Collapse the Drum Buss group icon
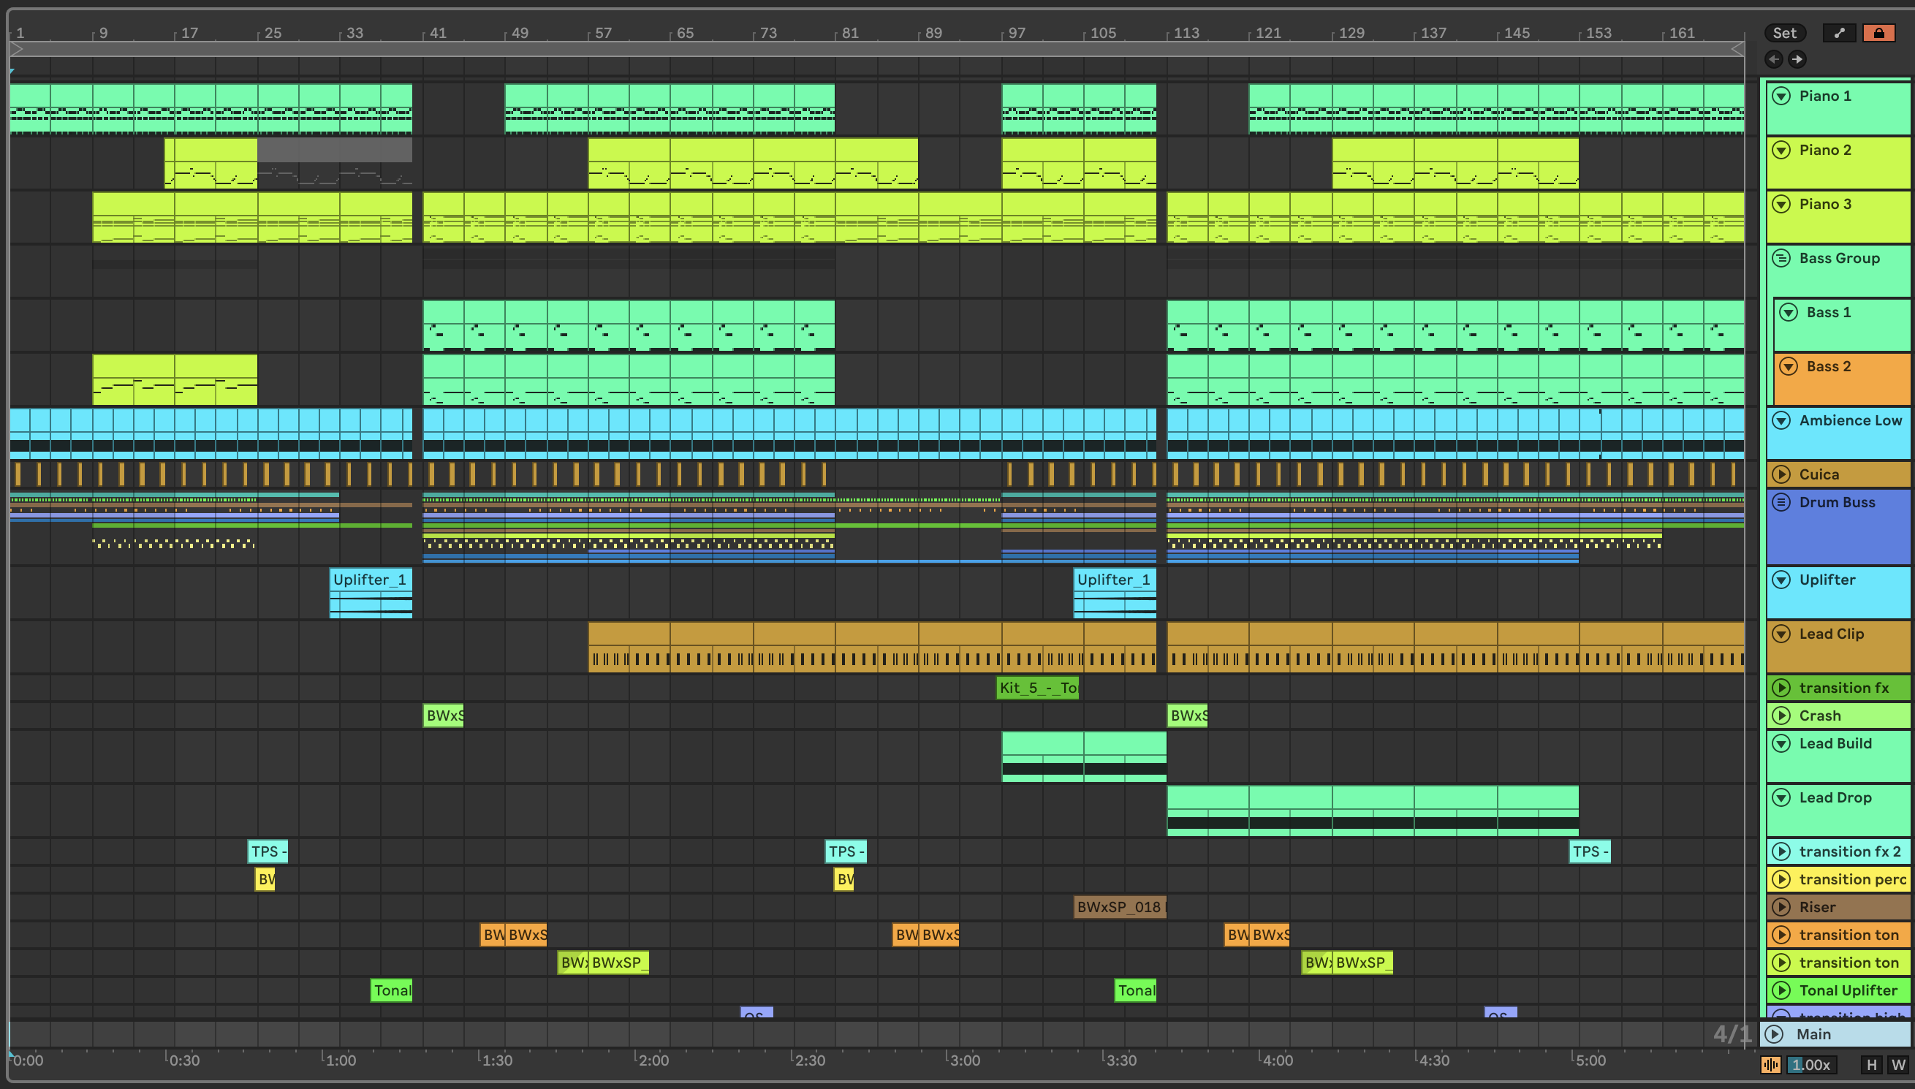Screen dimensions: 1915x1089 [1782, 502]
